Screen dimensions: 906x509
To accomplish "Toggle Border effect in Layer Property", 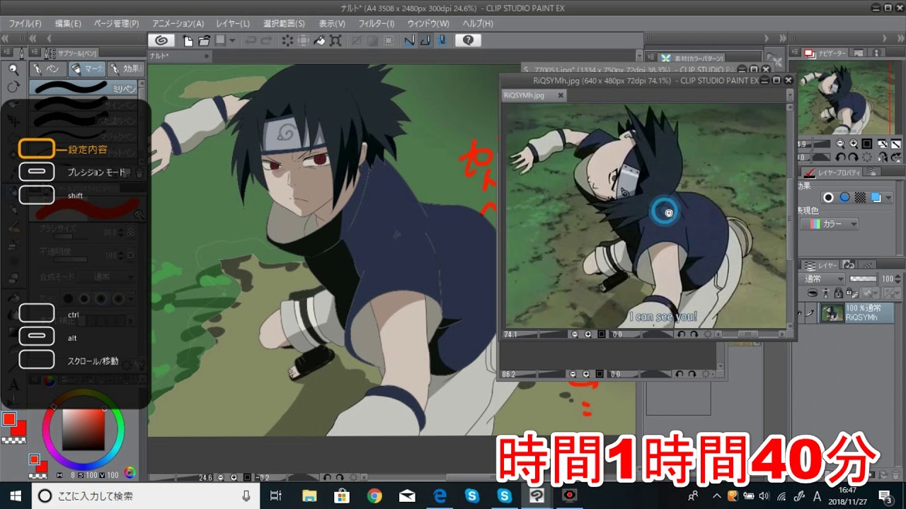I will (x=828, y=197).
